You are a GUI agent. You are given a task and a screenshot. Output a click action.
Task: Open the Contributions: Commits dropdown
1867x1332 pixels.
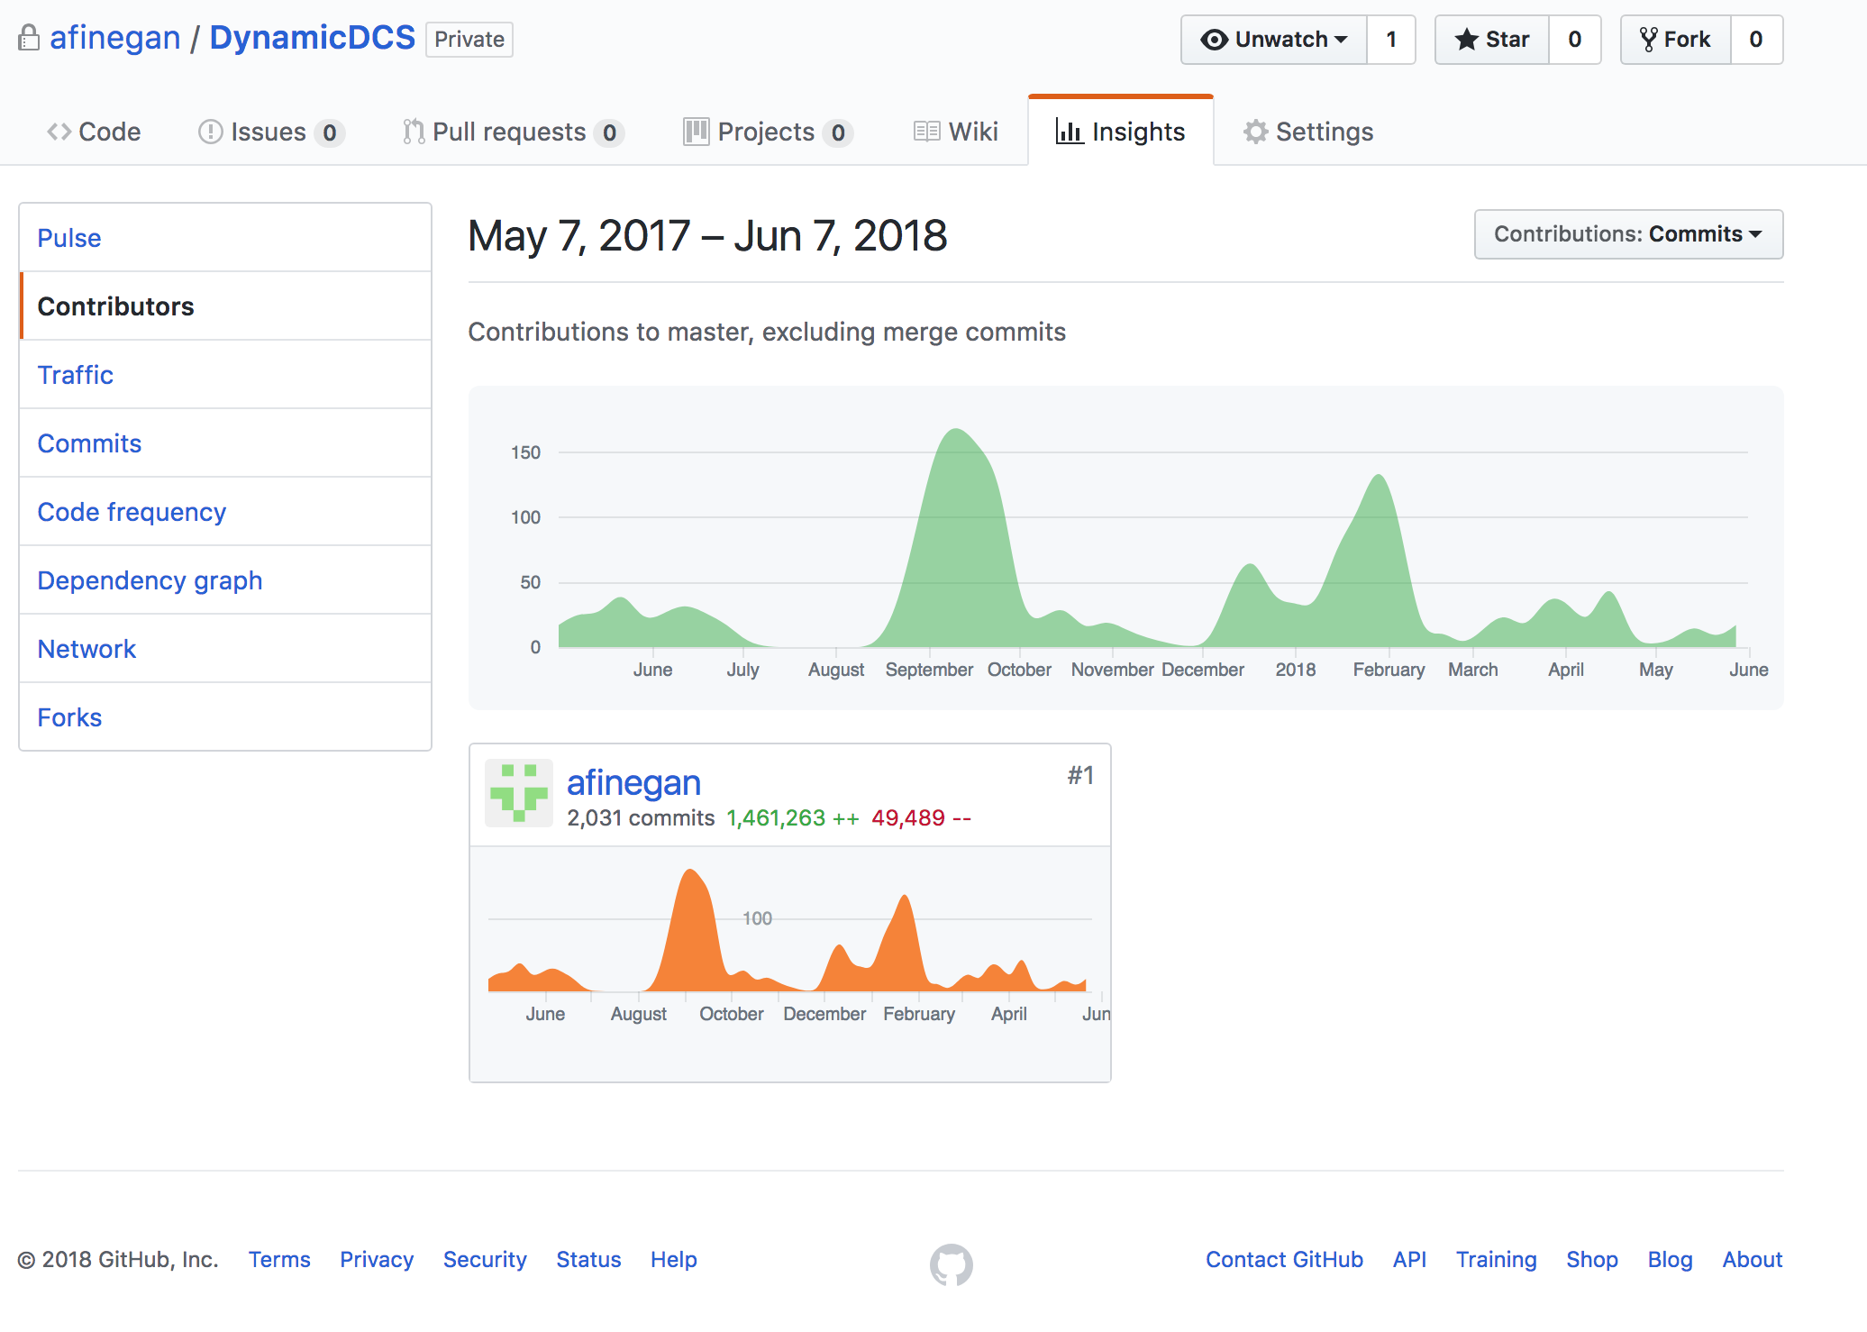pos(1628,234)
